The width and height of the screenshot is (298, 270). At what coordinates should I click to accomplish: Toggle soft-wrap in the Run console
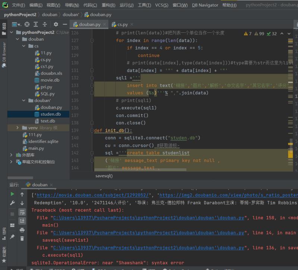point(22,212)
